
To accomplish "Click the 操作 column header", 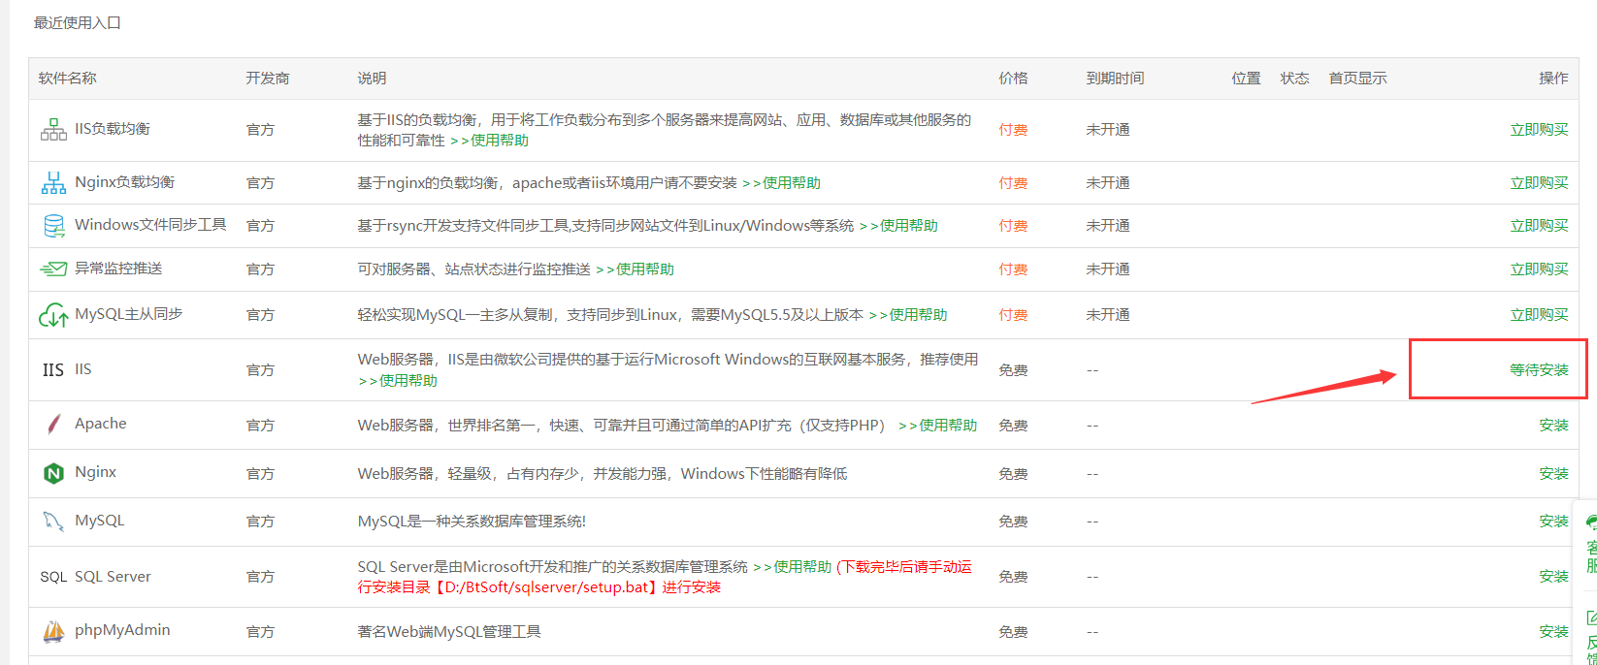I will (x=1553, y=78).
